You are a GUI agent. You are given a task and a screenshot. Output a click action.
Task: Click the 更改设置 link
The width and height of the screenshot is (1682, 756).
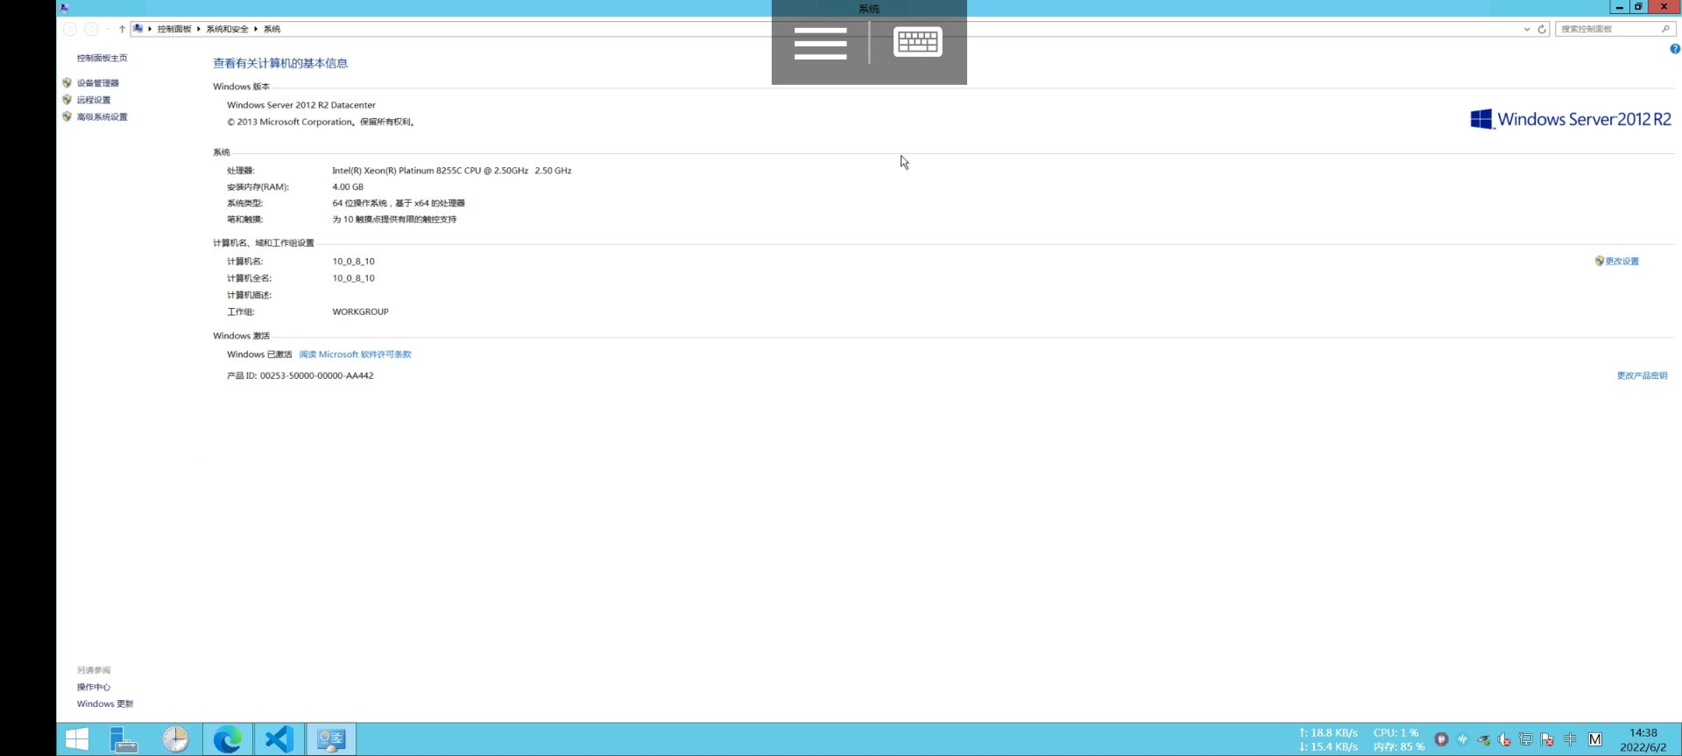pos(1622,261)
